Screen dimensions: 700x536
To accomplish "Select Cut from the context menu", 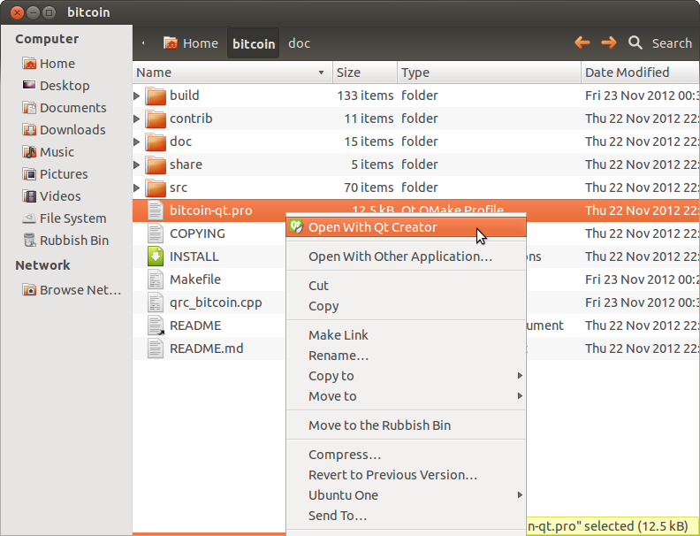I will [x=407, y=286].
